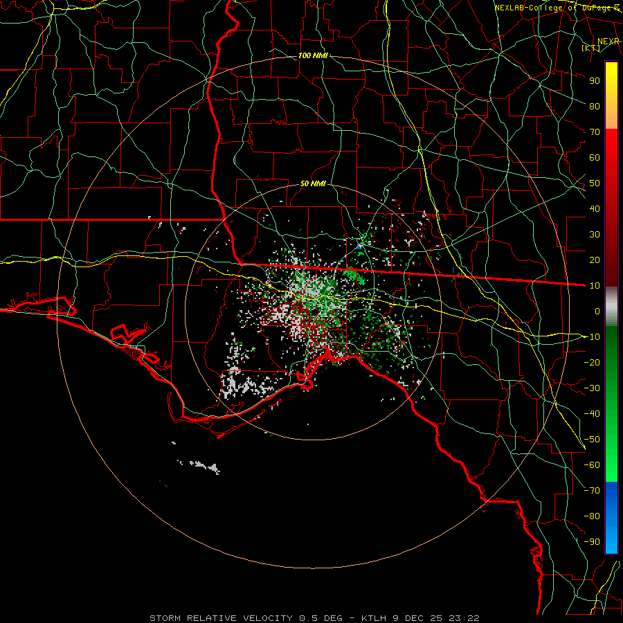The image size is (623, 623).
Task: Click the -40 scale value
Action: tap(592, 414)
